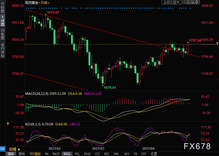Apply the MACD indicator from bottom bar
Viewport: 219px width, 156px height.
point(56,154)
